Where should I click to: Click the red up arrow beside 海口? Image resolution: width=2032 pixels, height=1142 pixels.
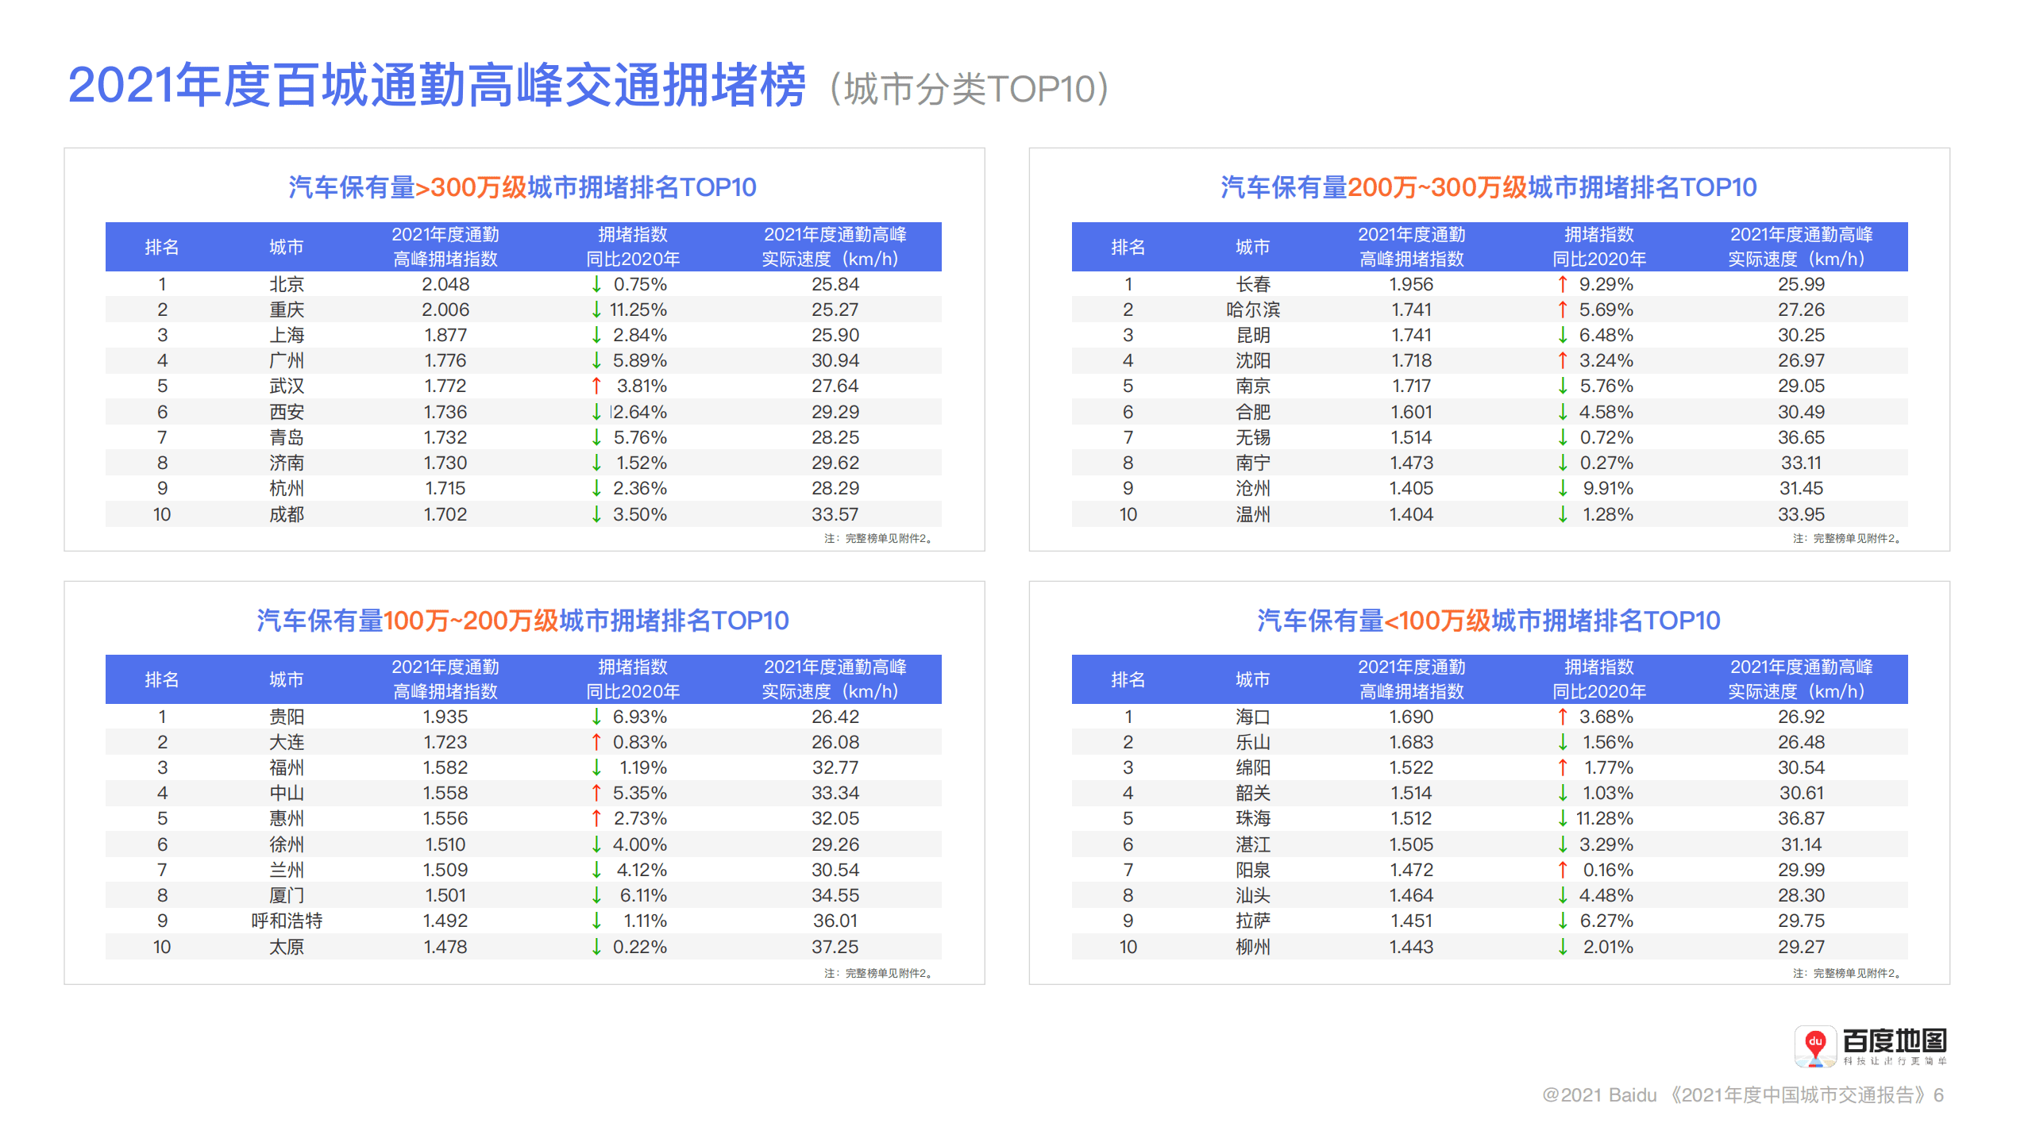(x=1562, y=717)
